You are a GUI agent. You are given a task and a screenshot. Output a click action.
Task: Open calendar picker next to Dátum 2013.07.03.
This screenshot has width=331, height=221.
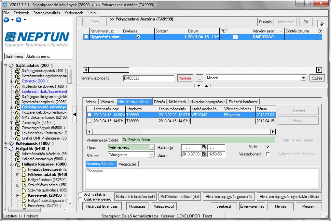pyautogui.click(x=203, y=154)
